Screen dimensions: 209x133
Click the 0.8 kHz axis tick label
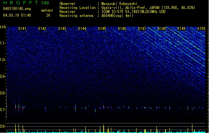tap(3, 93)
